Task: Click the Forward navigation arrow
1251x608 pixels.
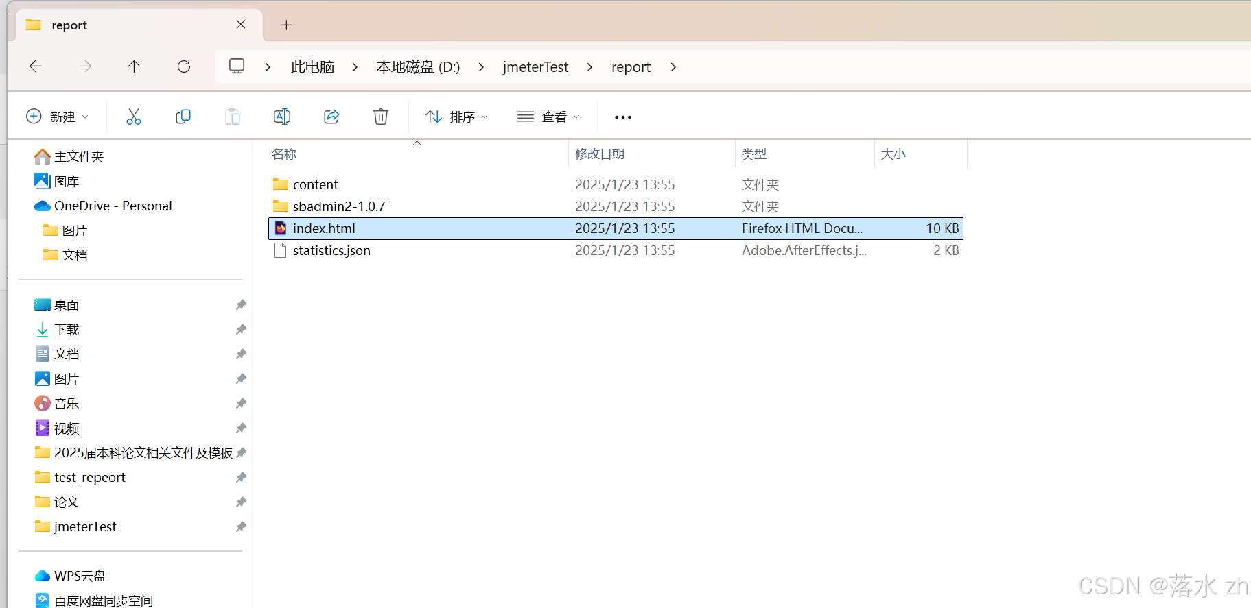Action: pos(85,66)
